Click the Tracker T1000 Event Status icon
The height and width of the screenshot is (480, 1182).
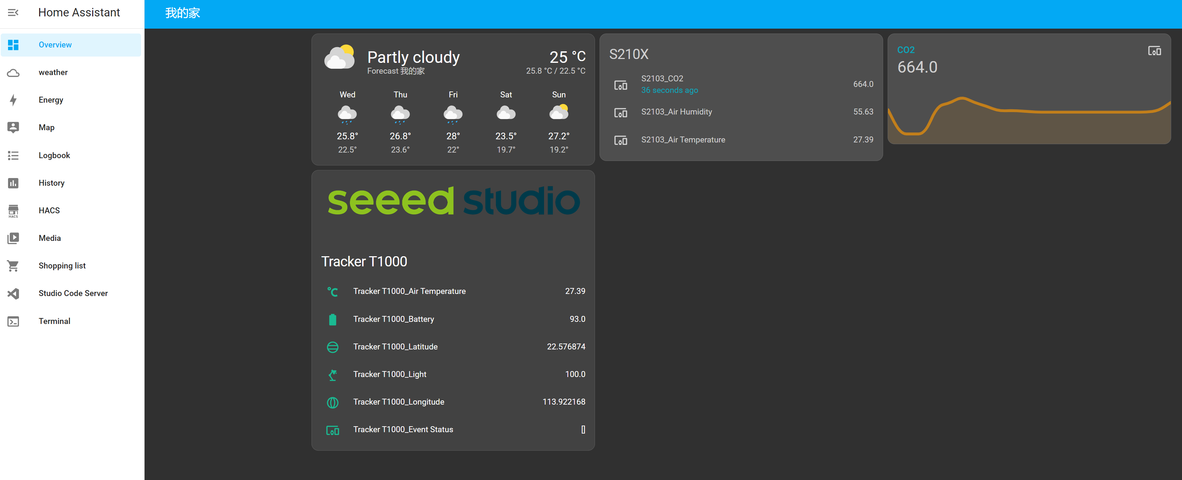333,430
